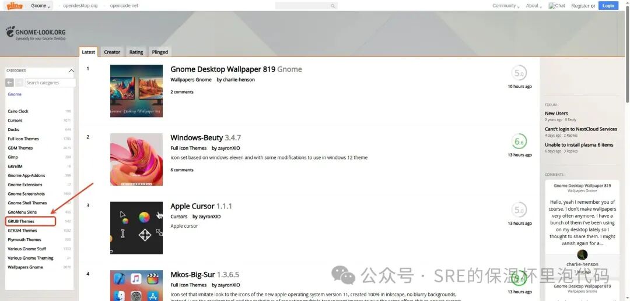Screen dimensions: 630x301
Task: Open the Plymouth Themes category
Action: 24,240
